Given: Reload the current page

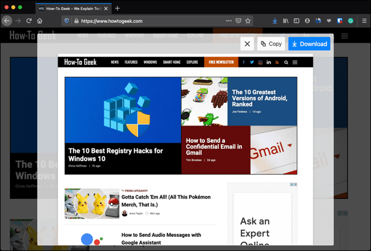Looking at the screenshot, I should [x=29, y=21].
